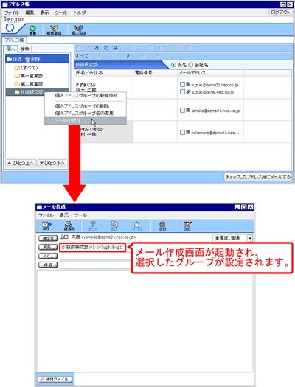Click the CC recipient input field
The width and height of the screenshot is (295, 387).
click(x=95, y=257)
